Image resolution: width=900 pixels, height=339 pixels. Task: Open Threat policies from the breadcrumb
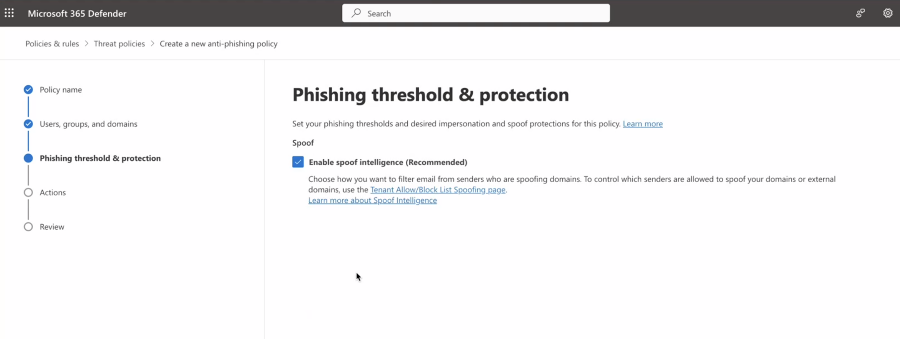[119, 44]
